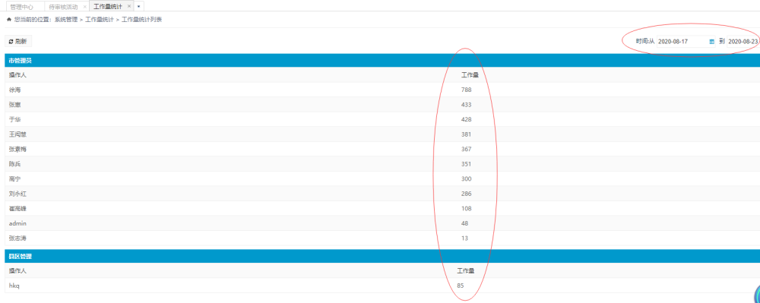Select operator 陈兵 in the list
Screen dimensions: 760x303
pyautogui.click(x=14, y=164)
